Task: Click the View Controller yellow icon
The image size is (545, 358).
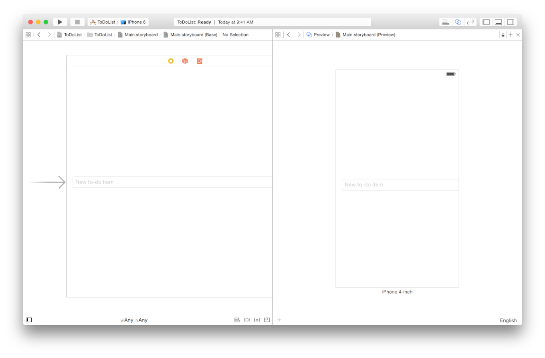Action: (171, 61)
